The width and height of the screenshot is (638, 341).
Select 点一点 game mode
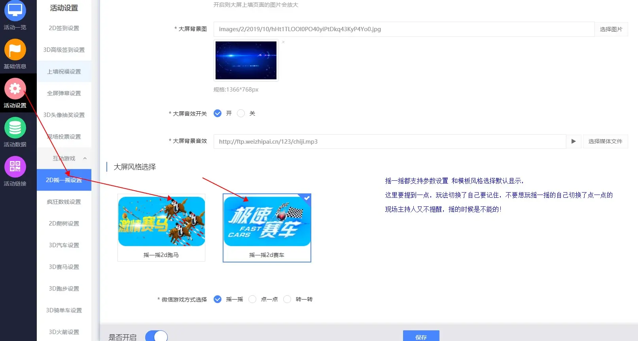coord(252,299)
